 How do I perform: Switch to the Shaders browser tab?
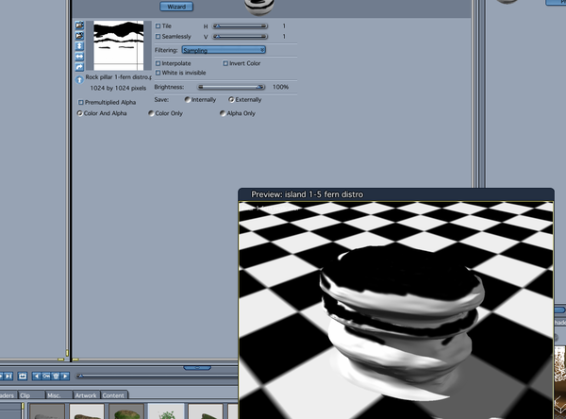coord(8,395)
